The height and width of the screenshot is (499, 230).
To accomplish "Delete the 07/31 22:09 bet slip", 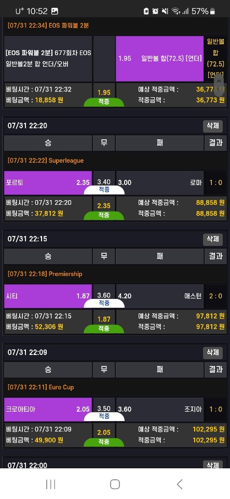I will tap(213, 352).
